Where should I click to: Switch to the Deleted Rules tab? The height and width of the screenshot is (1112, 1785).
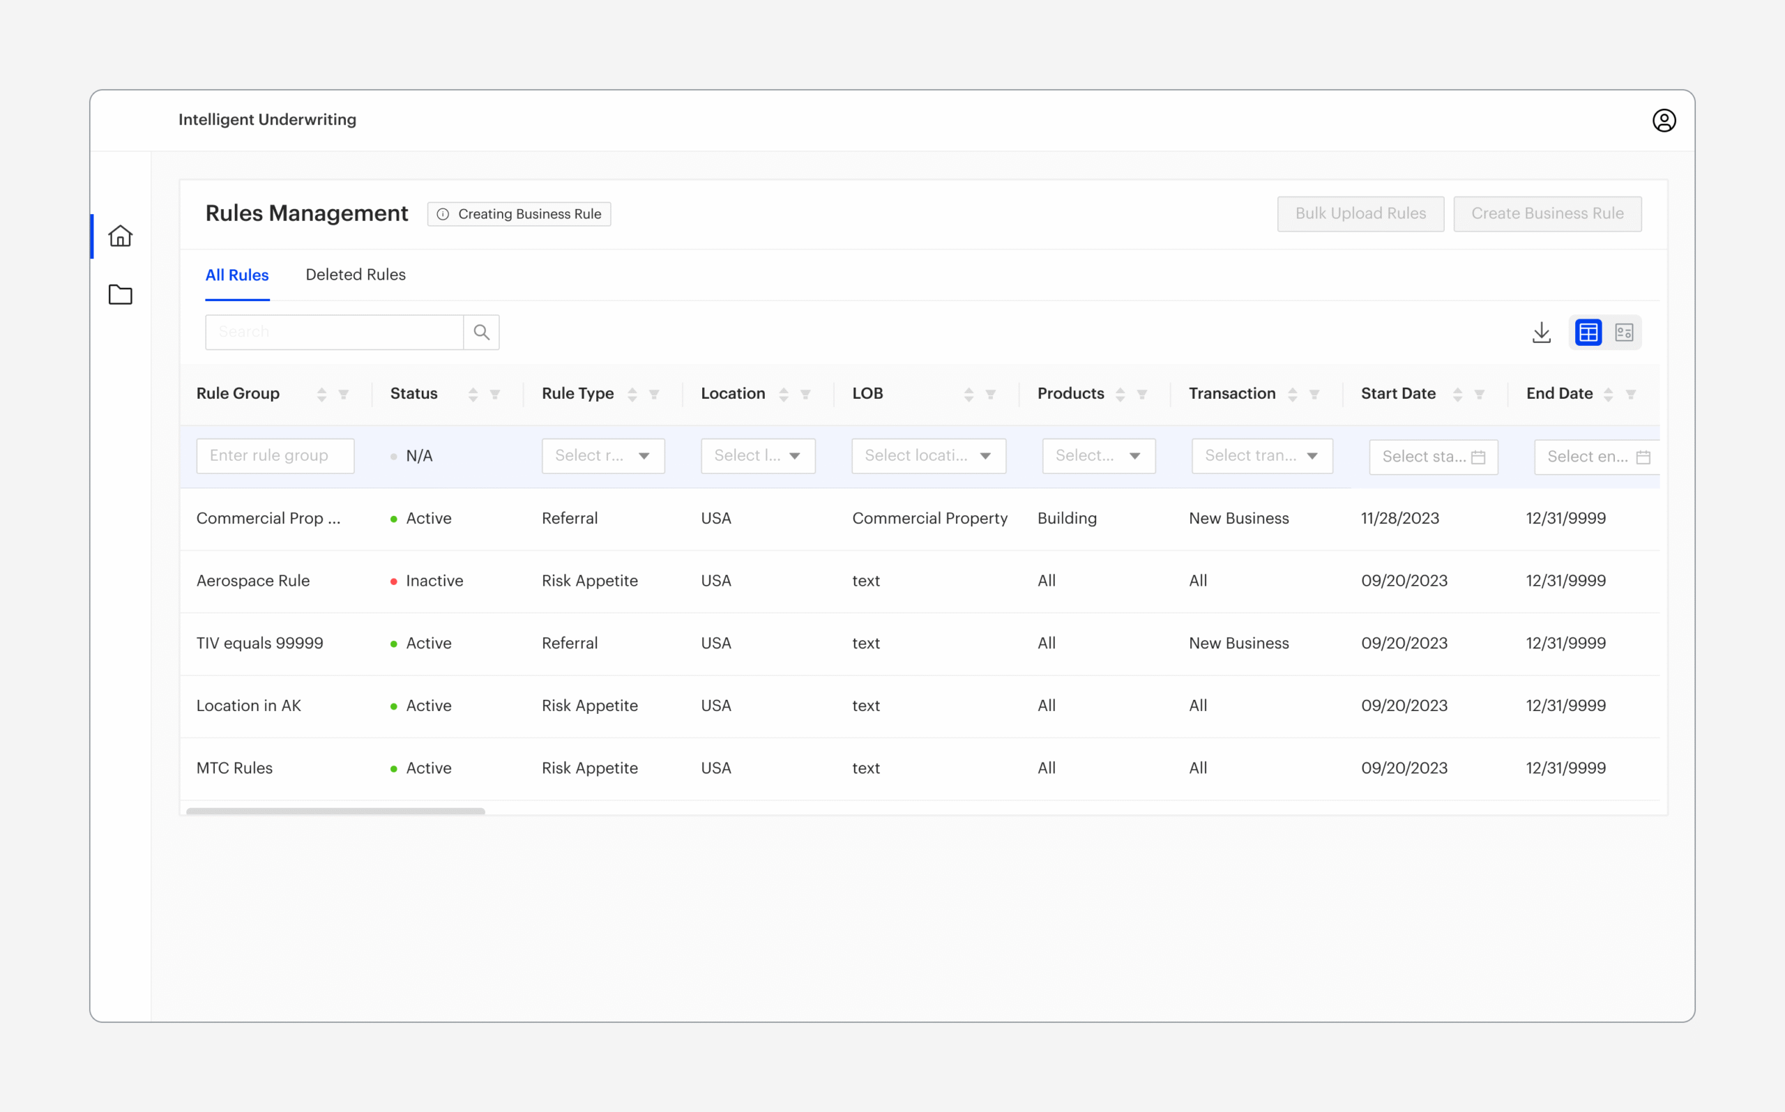355,275
